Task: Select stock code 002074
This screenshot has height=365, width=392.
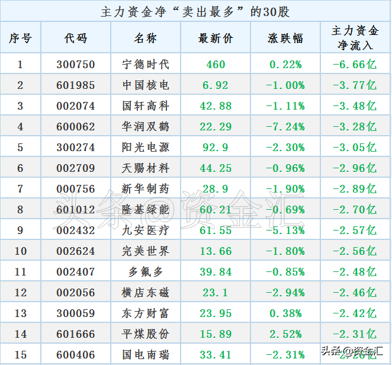Action: [x=76, y=106]
